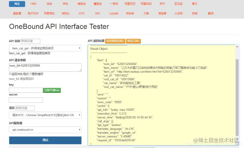Click the green 注册开通Key button
The height and width of the screenshot is (148, 244).
click(x=52, y=90)
